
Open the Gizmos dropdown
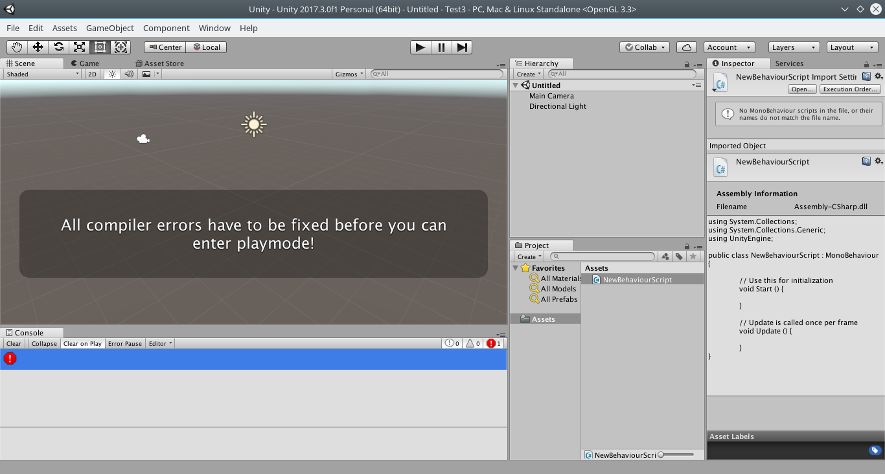(348, 74)
